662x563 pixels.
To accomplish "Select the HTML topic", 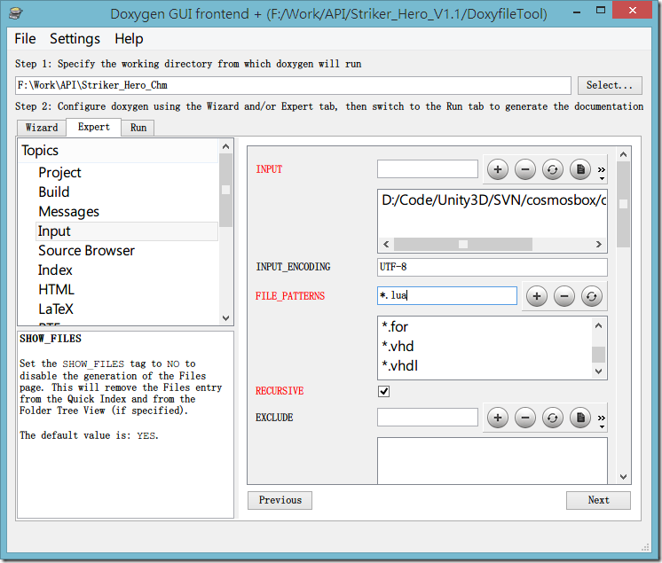I will (56, 289).
